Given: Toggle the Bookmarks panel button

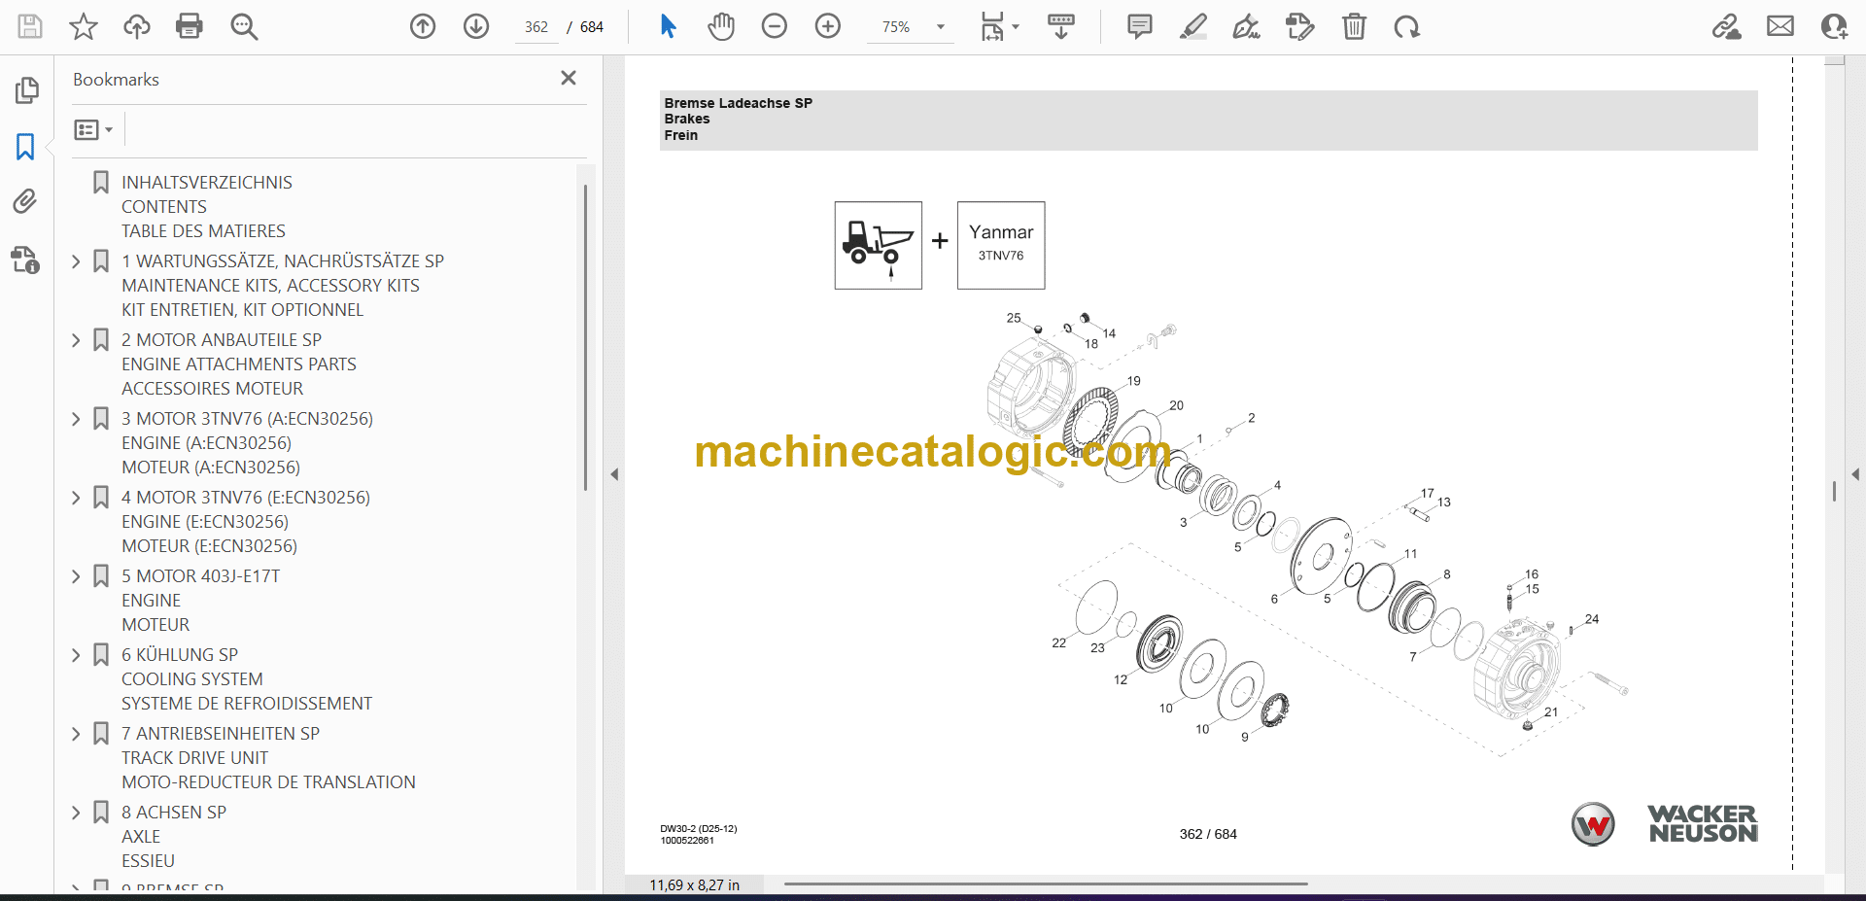Looking at the screenshot, I should click(x=25, y=147).
